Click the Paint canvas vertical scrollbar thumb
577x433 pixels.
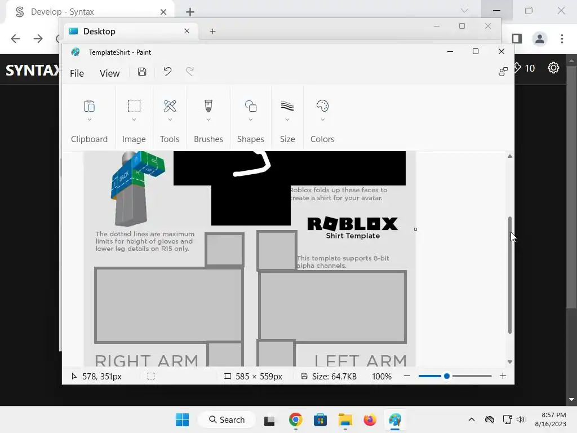[509, 275]
